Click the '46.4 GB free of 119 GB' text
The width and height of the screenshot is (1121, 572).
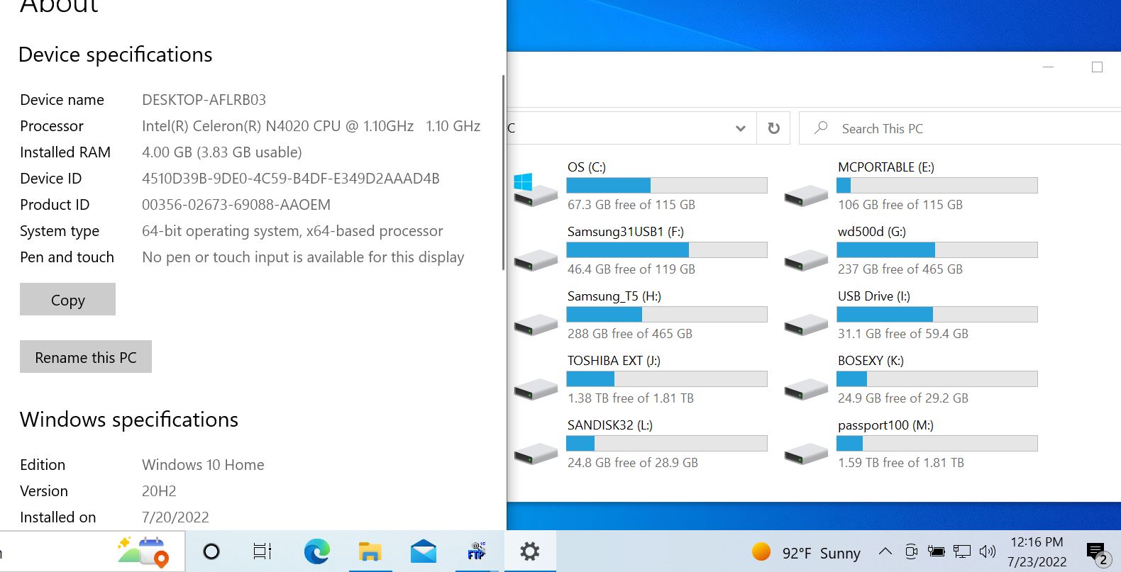631,269
